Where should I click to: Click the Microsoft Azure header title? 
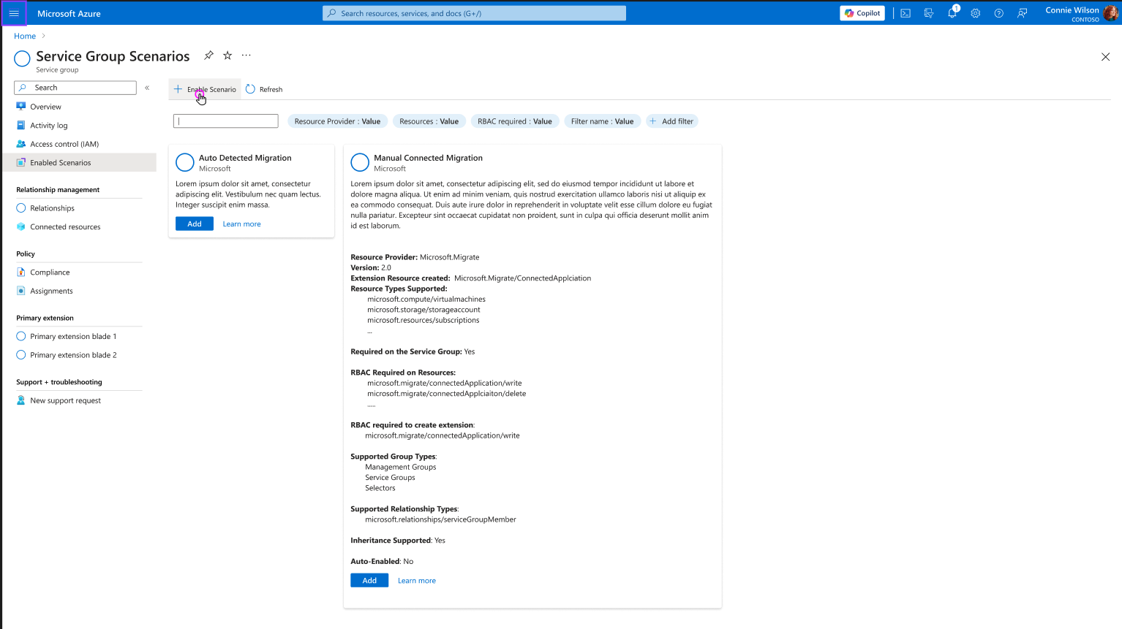[x=69, y=13]
